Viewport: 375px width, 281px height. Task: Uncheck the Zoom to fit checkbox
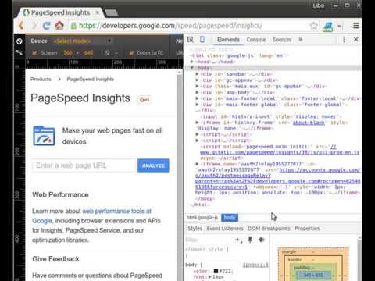point(131,53)
